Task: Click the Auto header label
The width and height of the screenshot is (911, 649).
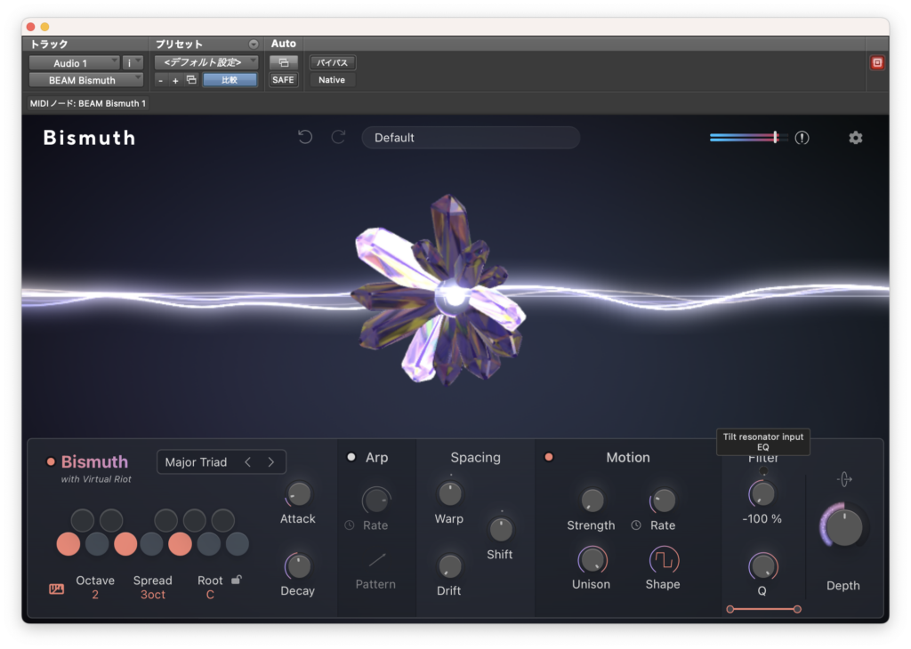Action: tap(284, 44)
